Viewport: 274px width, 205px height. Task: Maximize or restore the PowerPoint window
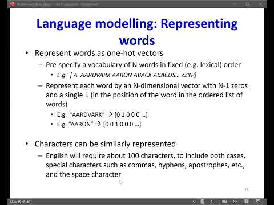pyautogui.click(x=248, y=4)
